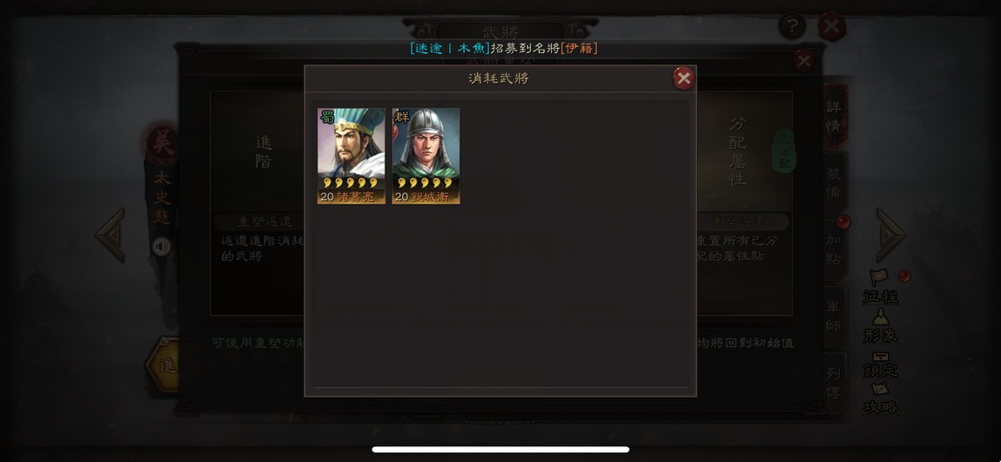Screen dimensions: 1001x462
Task: Go to previous general with left arrow
Action: [111, 235]
